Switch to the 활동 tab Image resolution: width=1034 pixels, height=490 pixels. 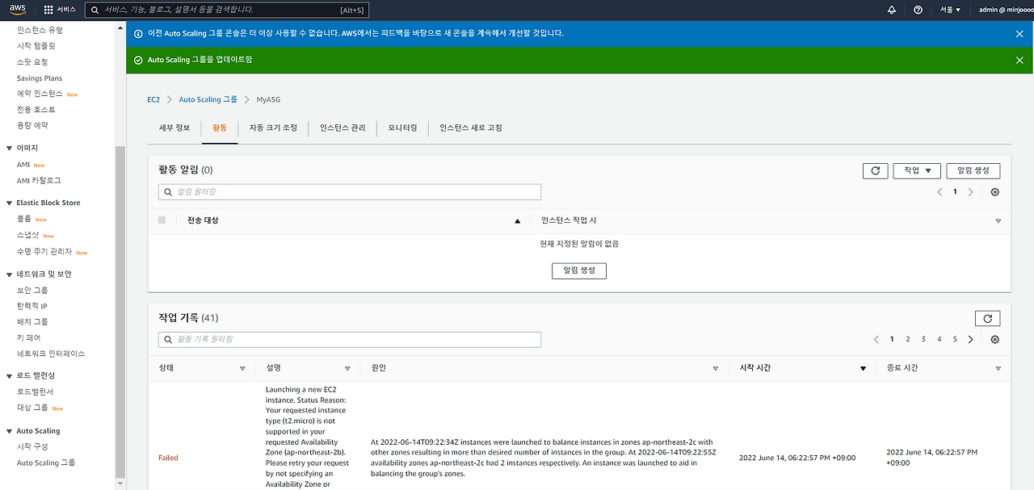click(220, 128)
